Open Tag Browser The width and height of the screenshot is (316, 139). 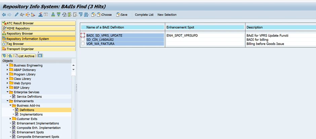[x=39, y=44]
